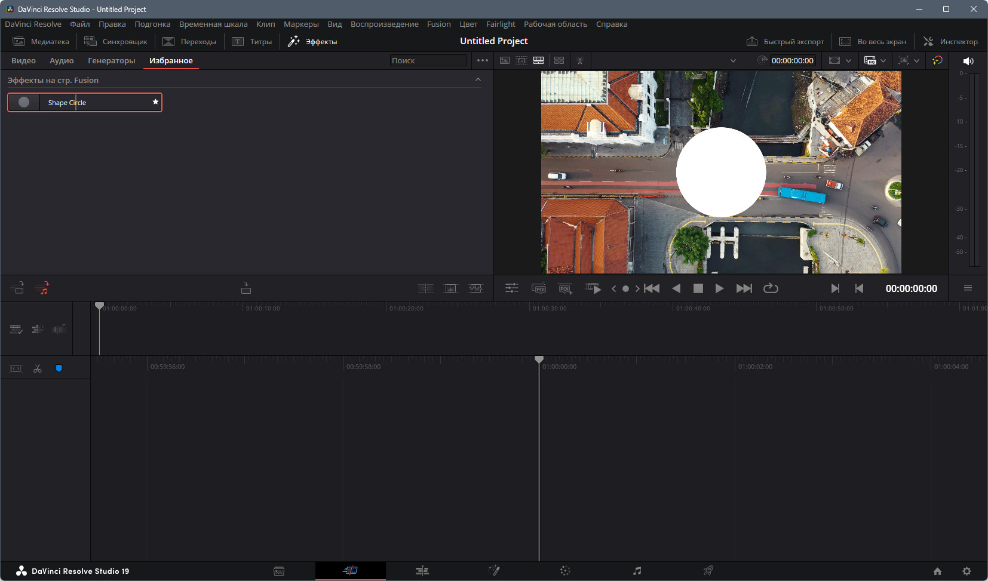The height and width of the screenshot is (581, 988).
Task: Switch to the Генераторы tab
Action: pos(112,61)
